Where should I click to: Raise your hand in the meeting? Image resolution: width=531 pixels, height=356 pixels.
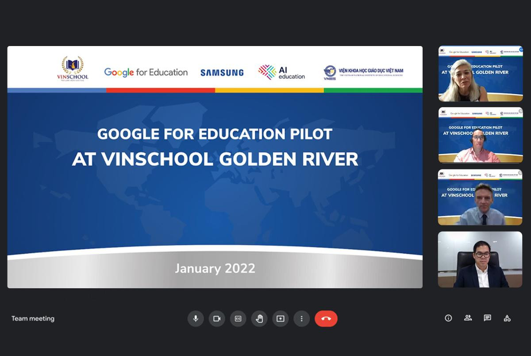point(259,318)
